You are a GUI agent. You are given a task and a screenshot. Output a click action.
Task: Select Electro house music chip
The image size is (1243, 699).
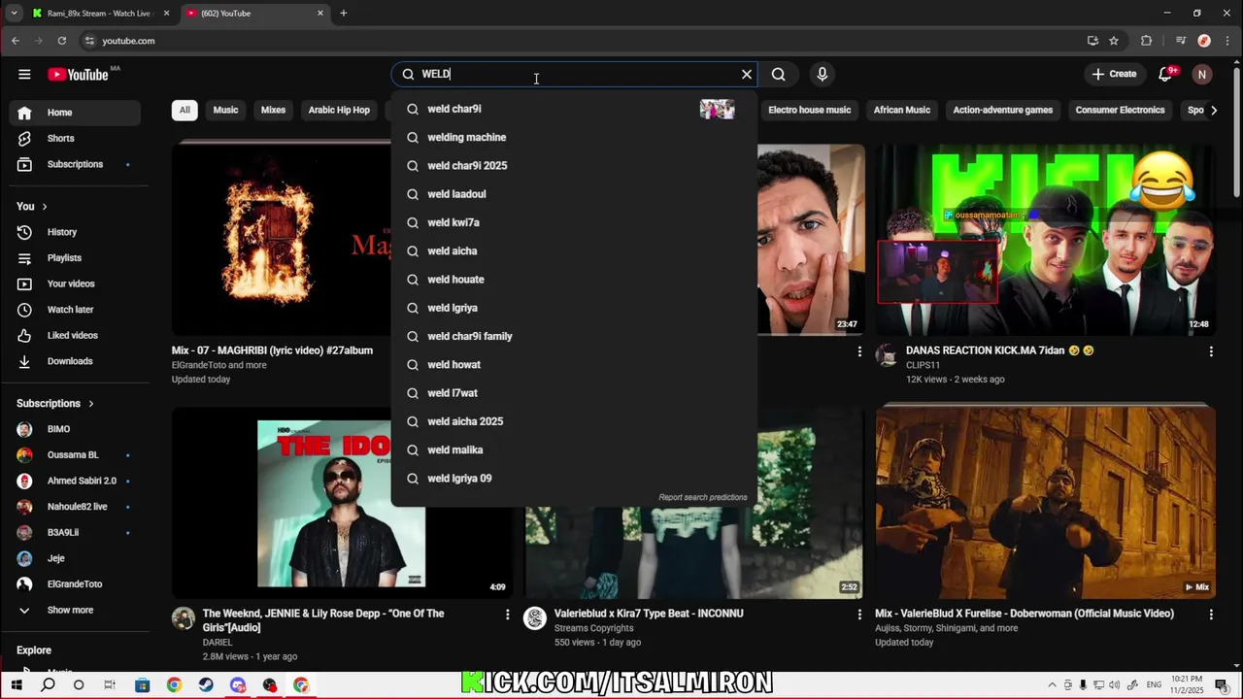(x=809, y=111)
